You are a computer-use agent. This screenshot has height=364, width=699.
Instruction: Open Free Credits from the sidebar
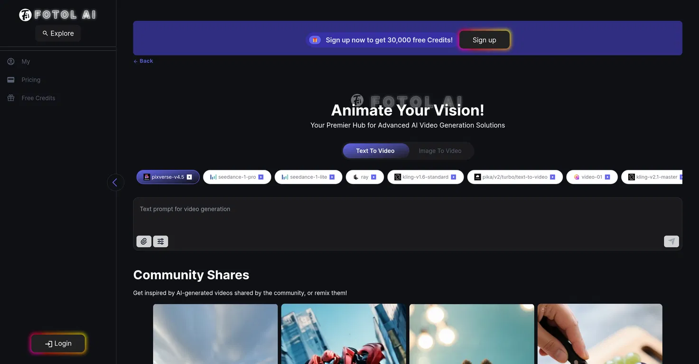coord(38,98)
